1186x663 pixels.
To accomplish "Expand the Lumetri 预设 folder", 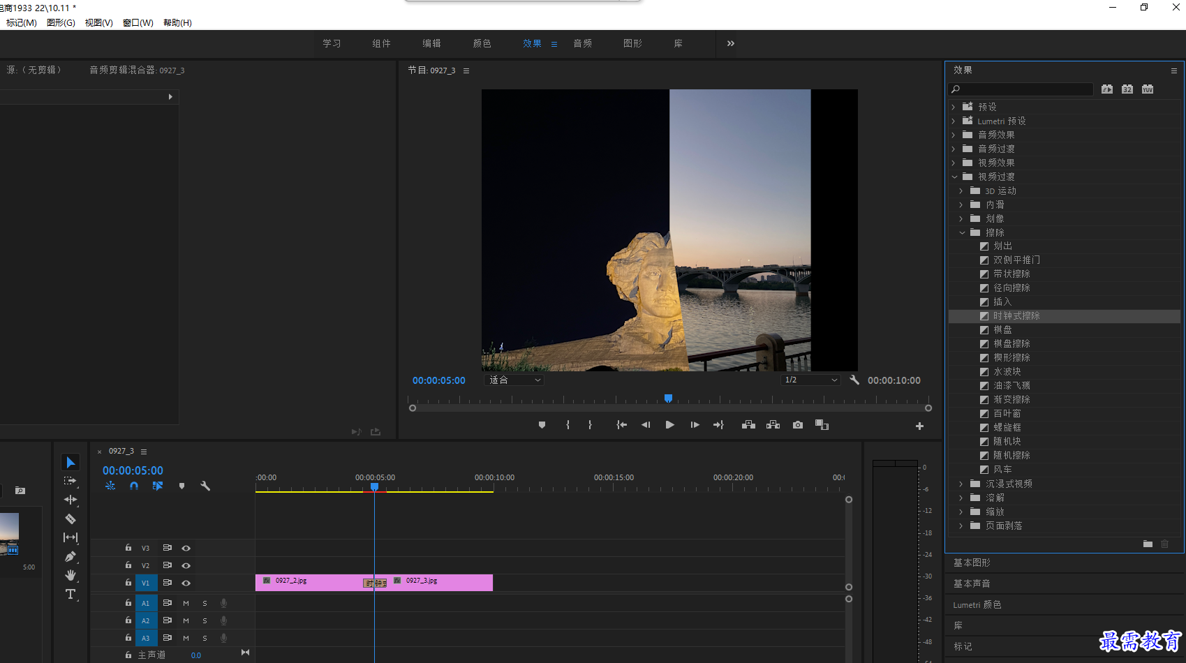I will click(x=954, y=121).
